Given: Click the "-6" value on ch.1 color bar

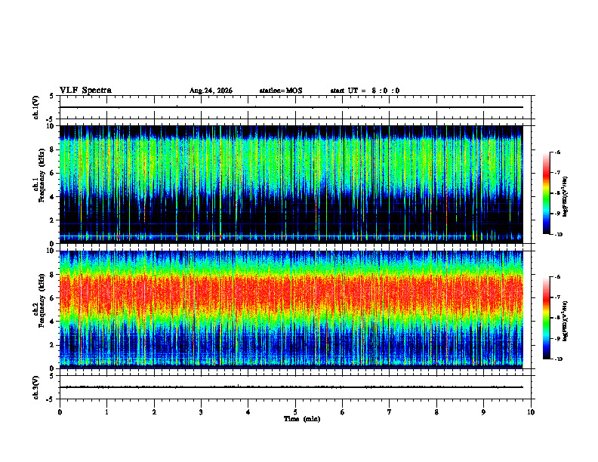Looking at the screenshot, I should tap(557, 152).
